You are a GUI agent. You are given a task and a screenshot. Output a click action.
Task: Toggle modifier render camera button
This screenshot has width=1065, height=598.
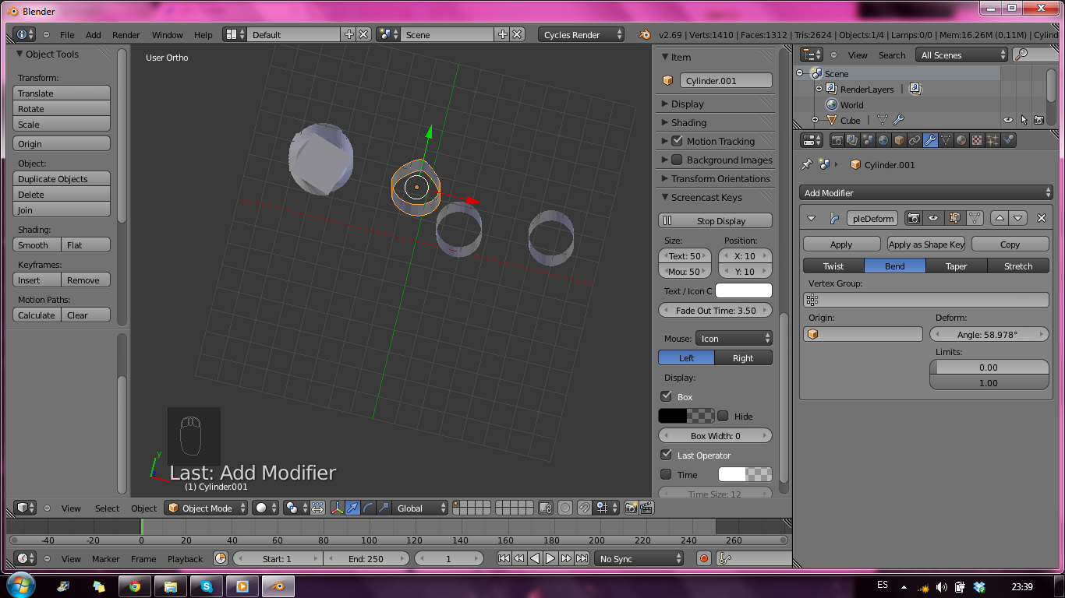click(913, 219)
